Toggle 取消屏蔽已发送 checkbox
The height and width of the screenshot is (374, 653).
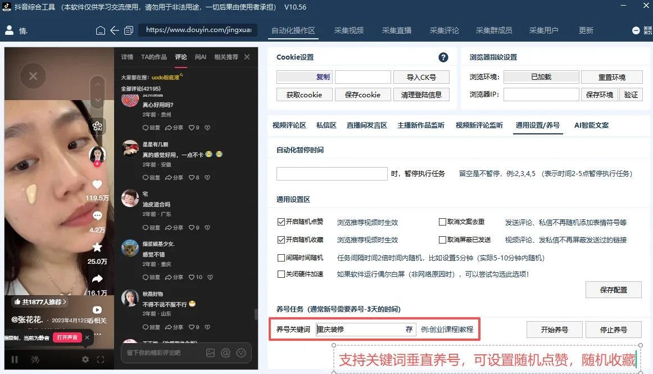coord(442,240)
